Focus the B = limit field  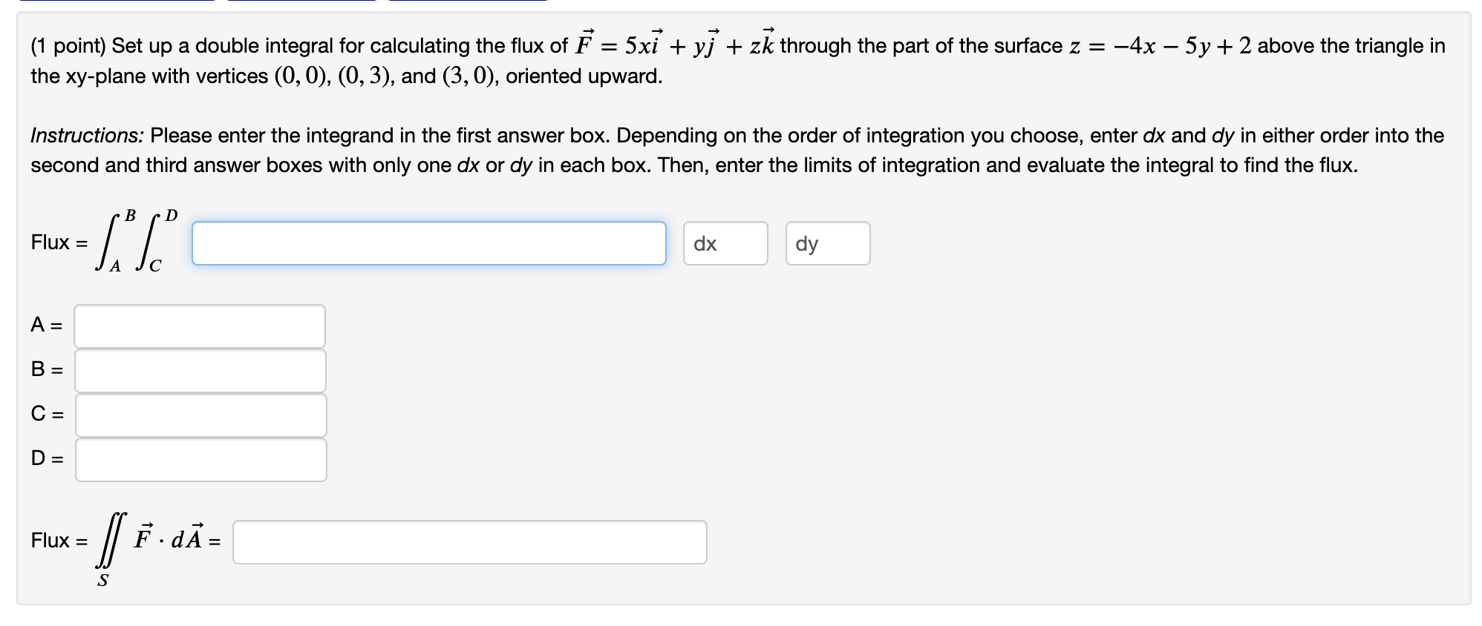[x=200, y=371]
